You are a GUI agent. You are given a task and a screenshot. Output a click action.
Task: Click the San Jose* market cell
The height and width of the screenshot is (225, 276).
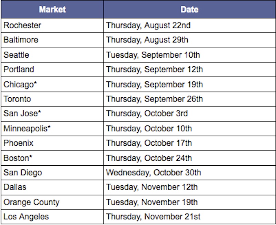pos(52,114)
